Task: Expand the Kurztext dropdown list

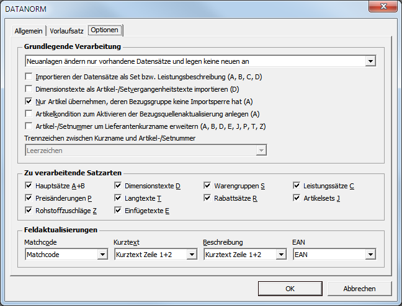Action: pos(191,254)
